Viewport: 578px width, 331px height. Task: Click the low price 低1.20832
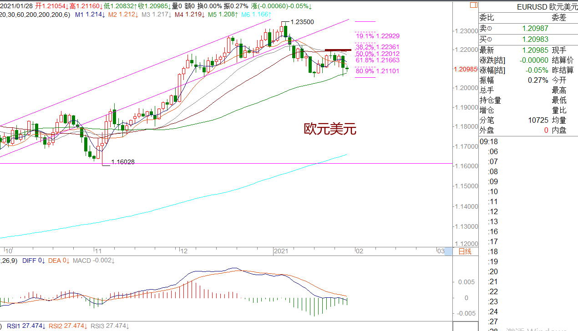pos(120,6)
